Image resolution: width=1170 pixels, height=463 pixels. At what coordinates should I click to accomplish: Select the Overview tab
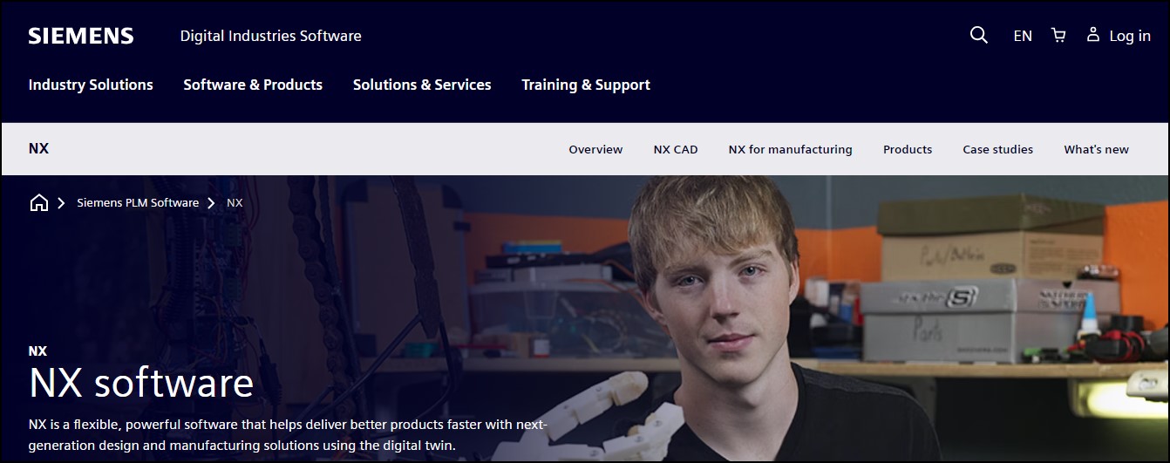pyautogui.click(x=595, y=149)
